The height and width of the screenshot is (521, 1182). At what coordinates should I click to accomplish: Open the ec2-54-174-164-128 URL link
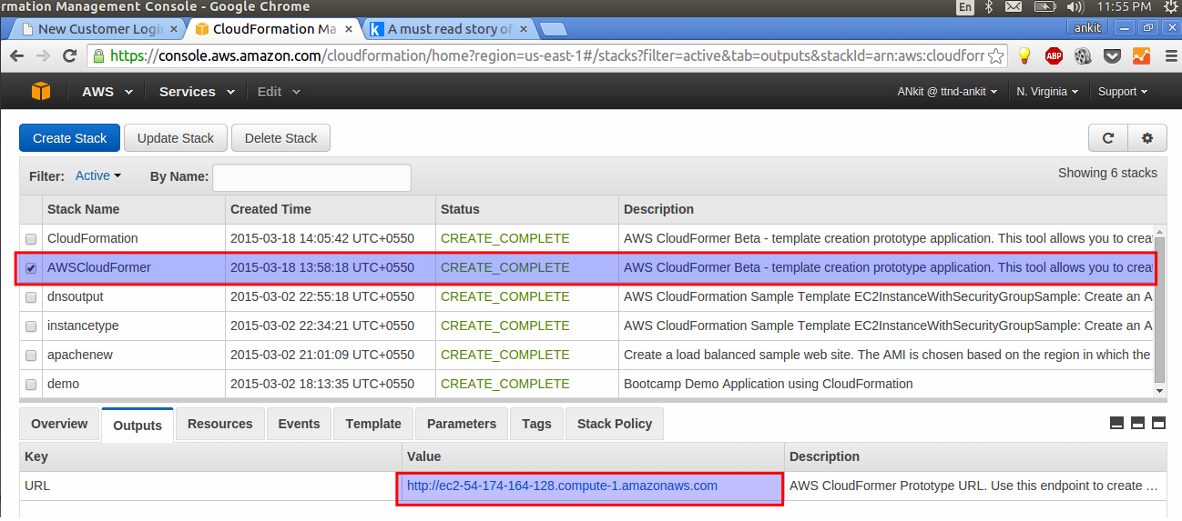[x=562, y=486]
